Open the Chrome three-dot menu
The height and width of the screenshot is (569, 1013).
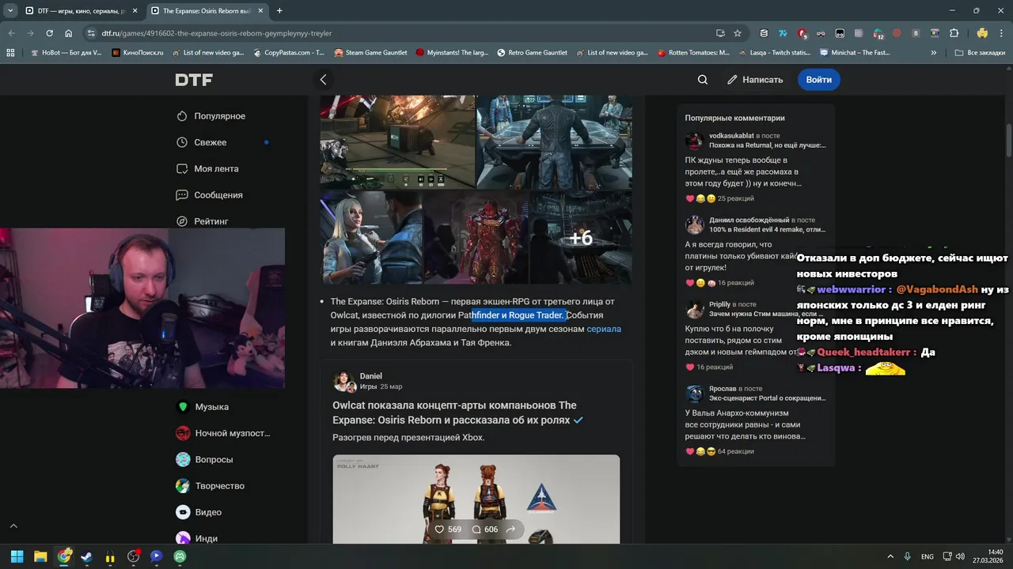[1001, 33]
